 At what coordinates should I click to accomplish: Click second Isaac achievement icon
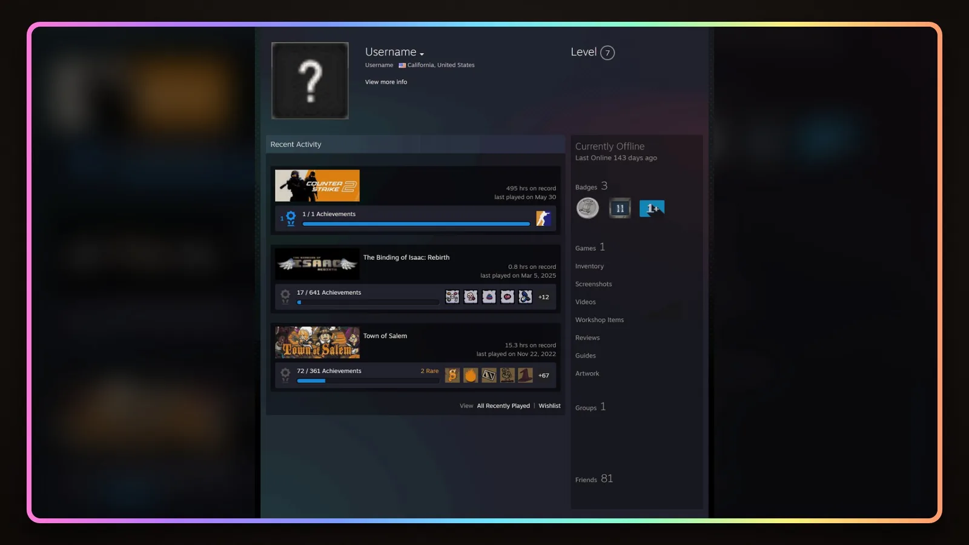(x=471, y=297)
